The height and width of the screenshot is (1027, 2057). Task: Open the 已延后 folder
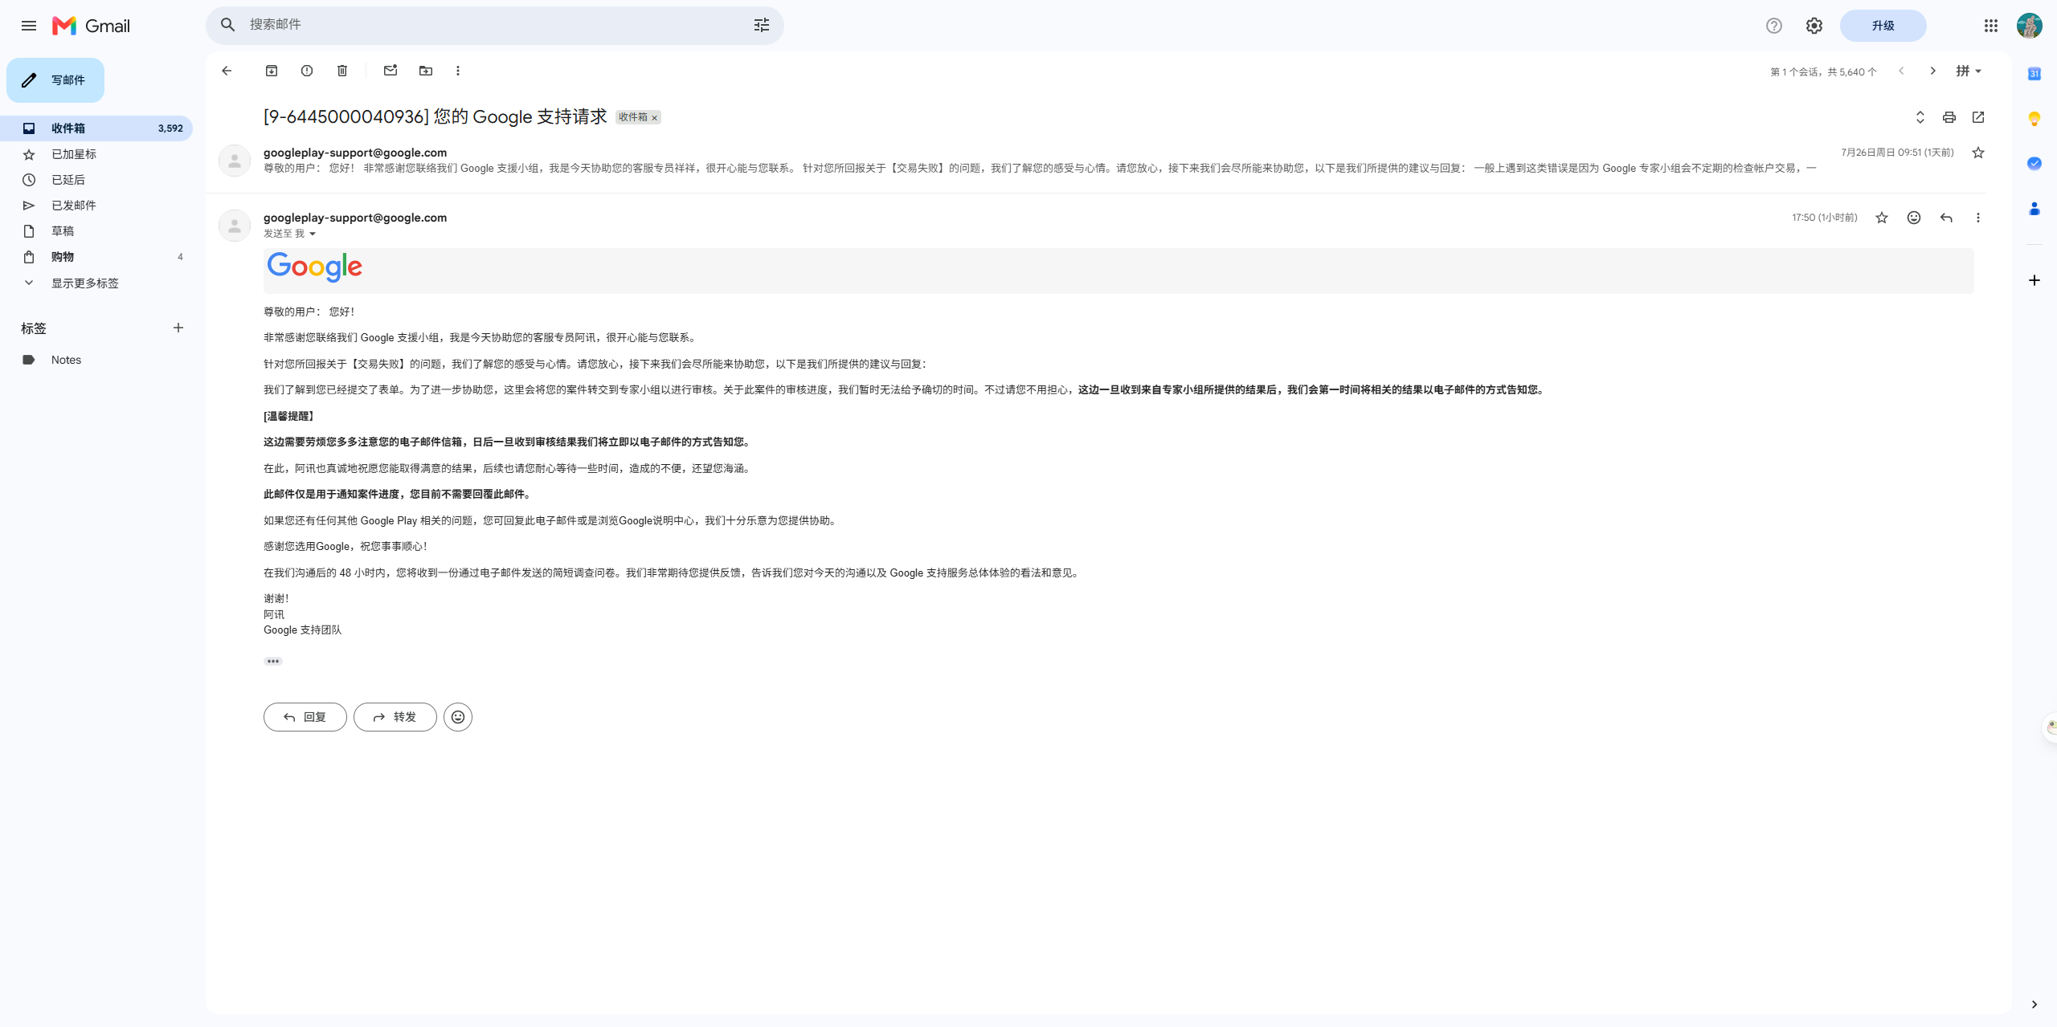96,180
